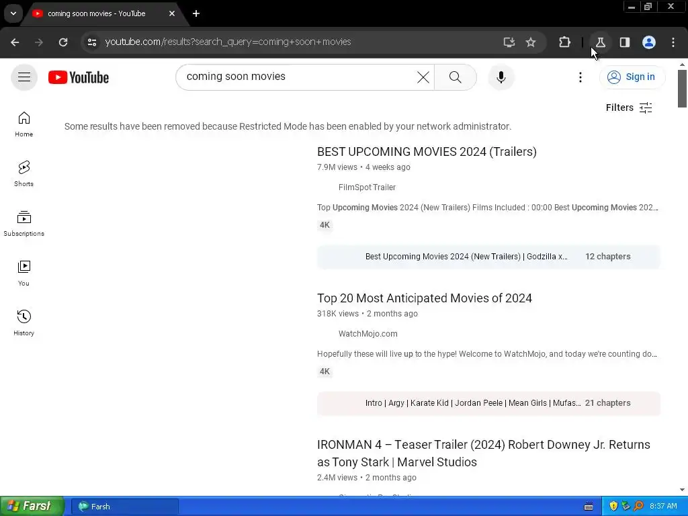688x516 pixels.
Task: Open Shorts in the sidebar
Action: pyautogui.click(x=24, y=174)
